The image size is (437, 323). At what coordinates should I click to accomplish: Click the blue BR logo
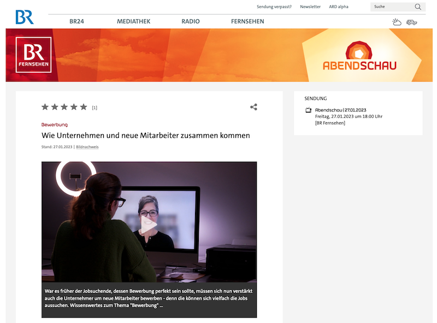25,17
